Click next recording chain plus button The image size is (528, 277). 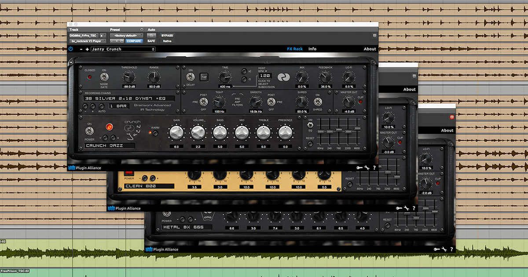click(92, 106)
